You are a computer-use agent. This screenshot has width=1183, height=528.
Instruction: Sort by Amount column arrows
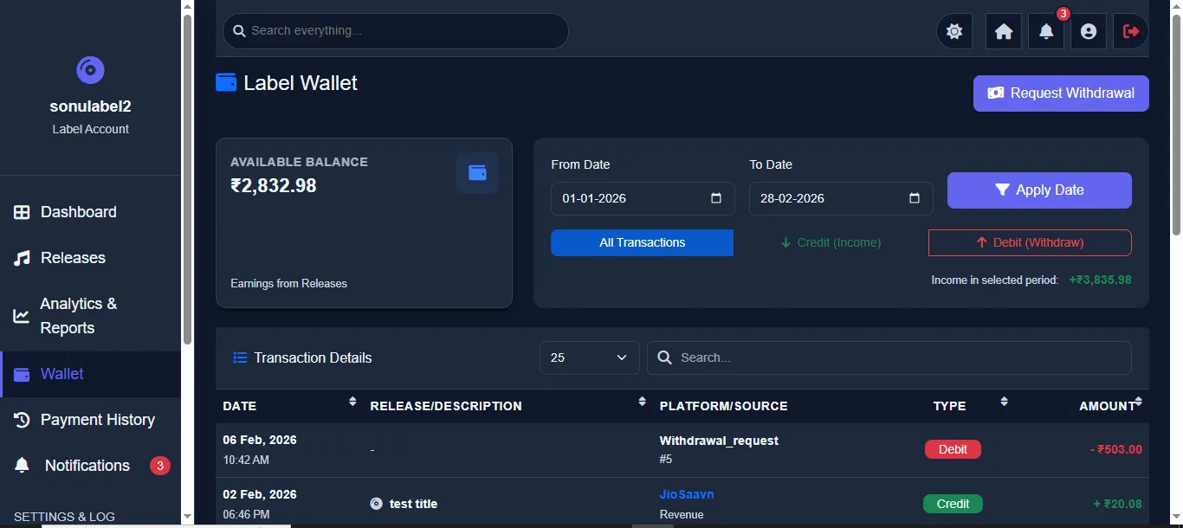click(x=1138, y=402)
